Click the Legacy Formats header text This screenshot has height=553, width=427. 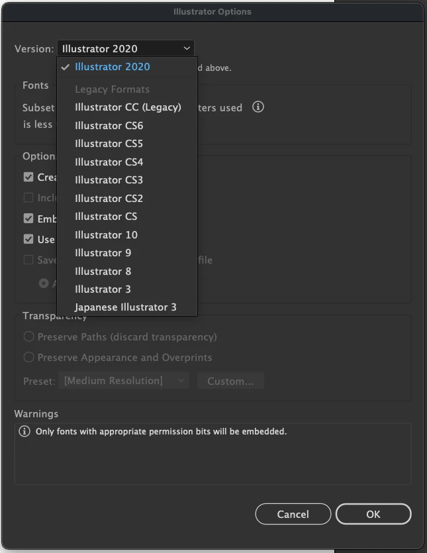click(x=112, y=89)
